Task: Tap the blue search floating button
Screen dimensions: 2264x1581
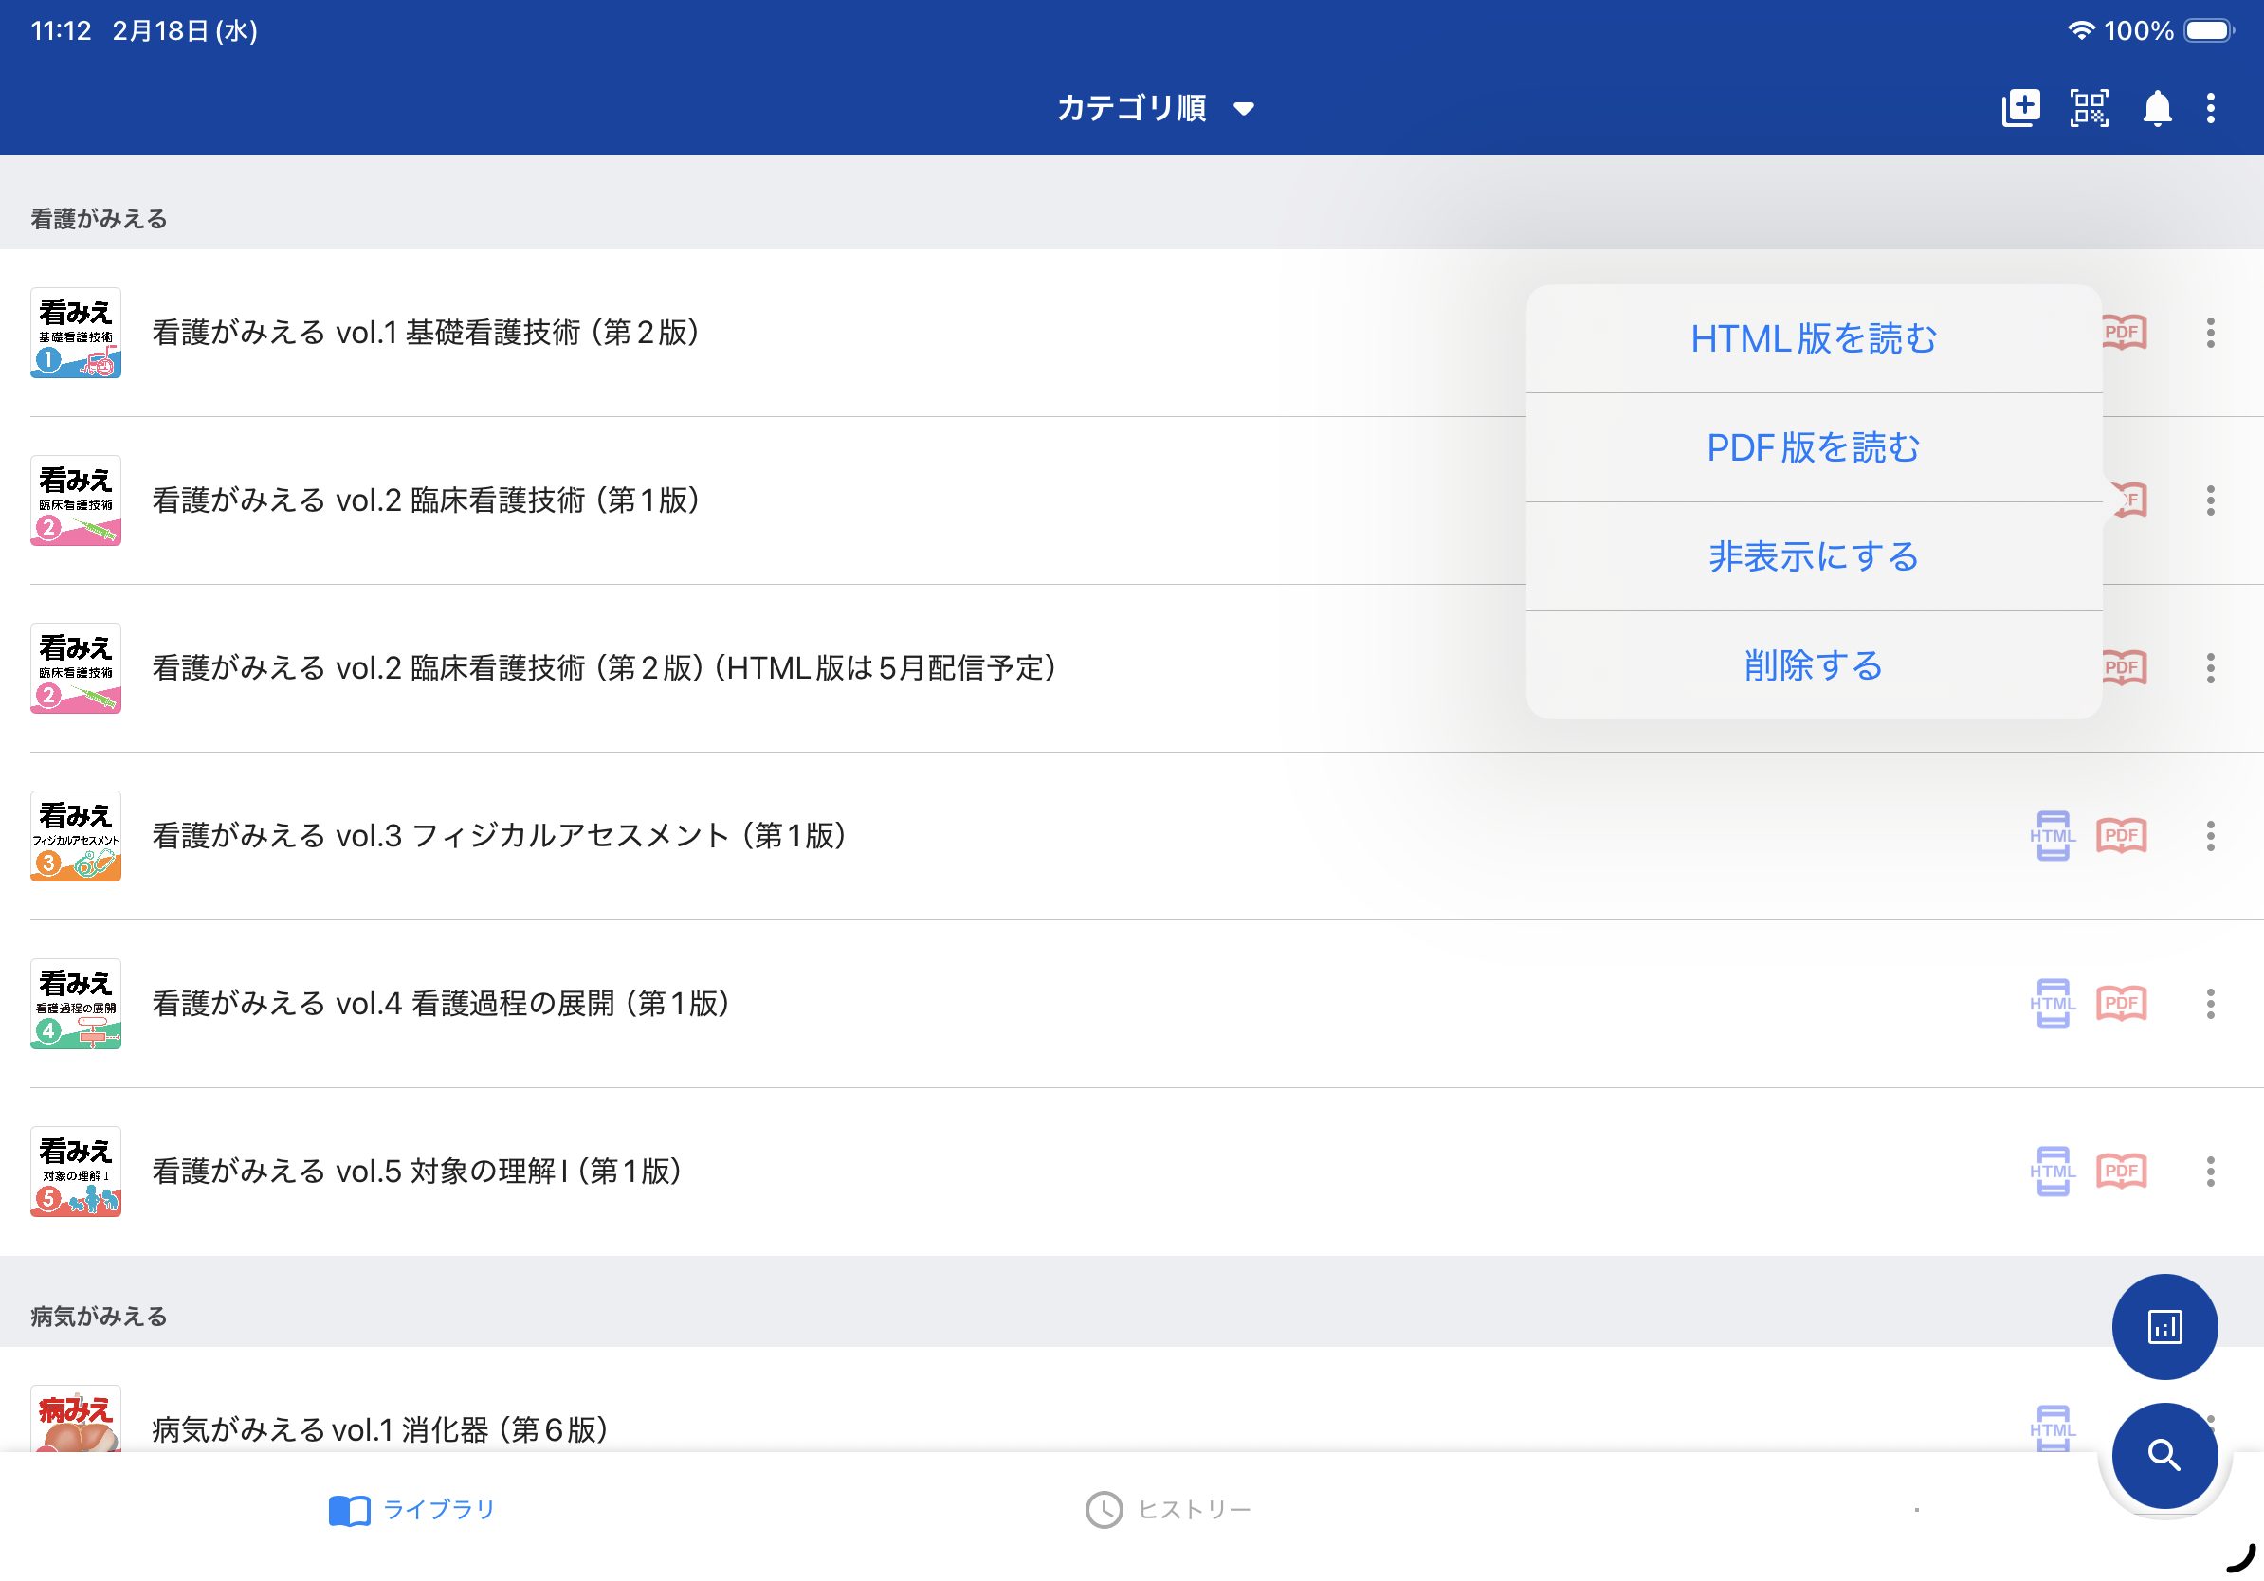Action: coord(2164,1455)
